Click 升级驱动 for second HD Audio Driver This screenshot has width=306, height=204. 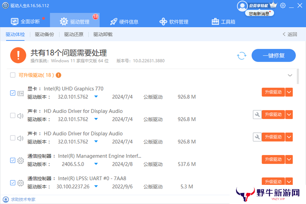pyautogui.click(x=273, y=137)
